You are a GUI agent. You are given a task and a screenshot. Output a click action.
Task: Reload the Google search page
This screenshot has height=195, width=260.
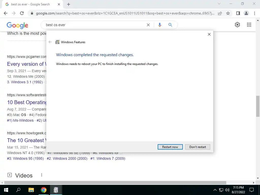point(22,13)
